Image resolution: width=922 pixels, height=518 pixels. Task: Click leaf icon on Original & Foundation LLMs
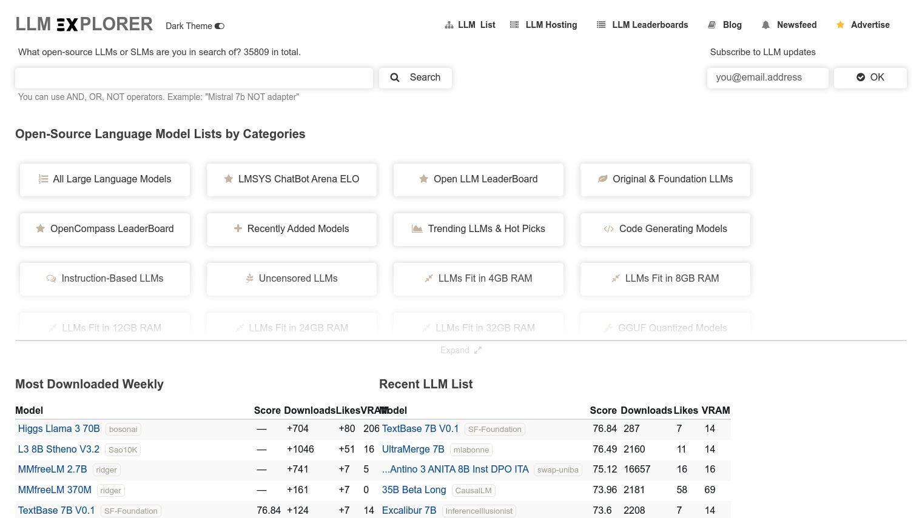(x=603, y=179)
